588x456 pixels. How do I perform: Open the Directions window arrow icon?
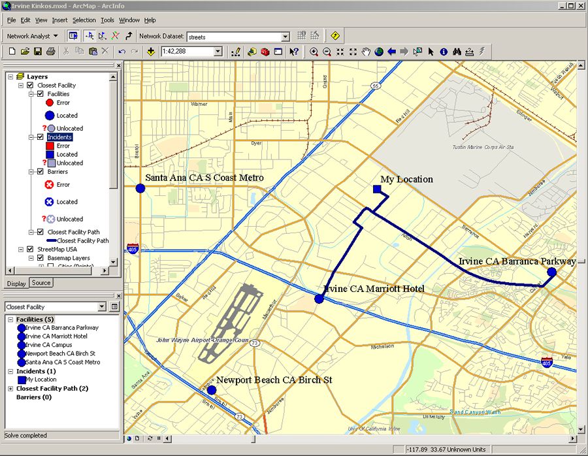(129, 36)
